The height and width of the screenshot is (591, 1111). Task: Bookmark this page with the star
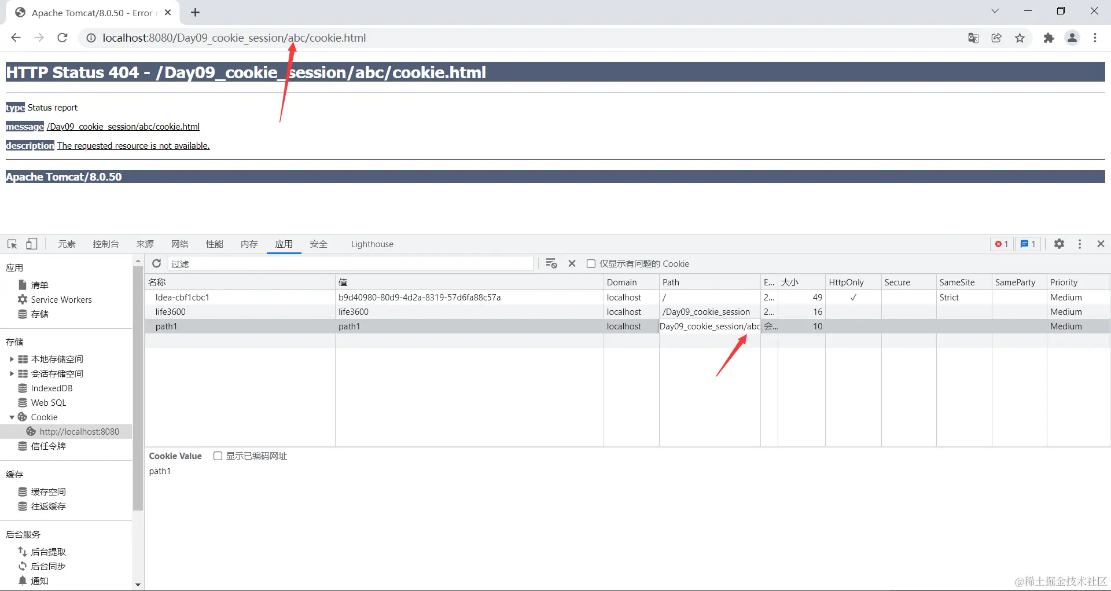[1020, 38]
